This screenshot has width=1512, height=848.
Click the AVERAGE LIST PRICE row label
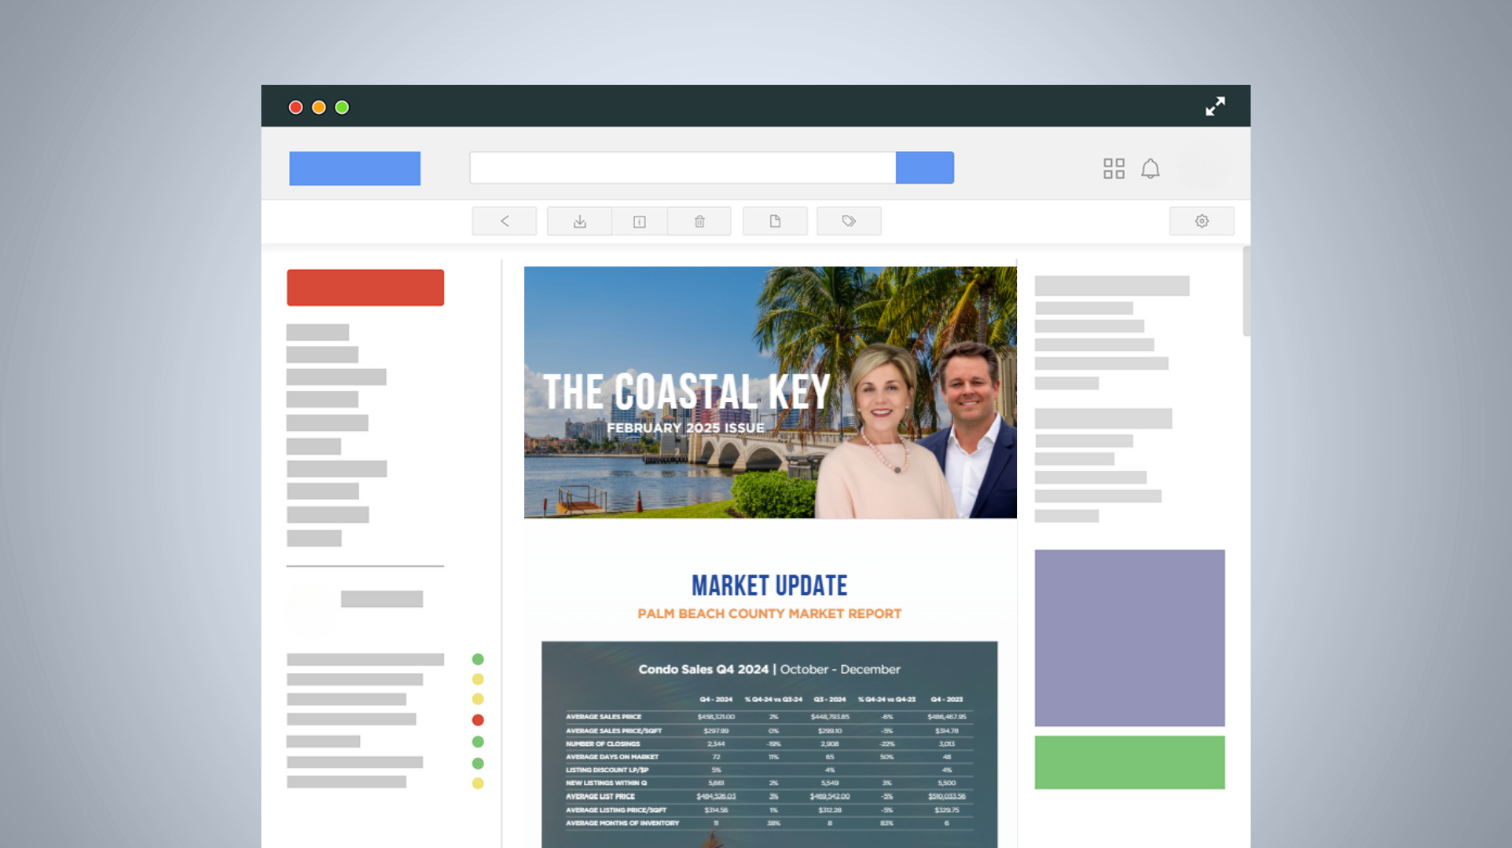pos(600,796)
